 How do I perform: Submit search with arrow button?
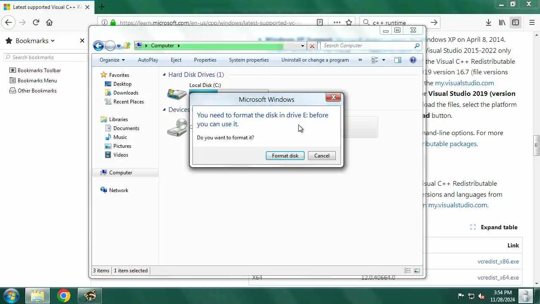click(434, 22)
